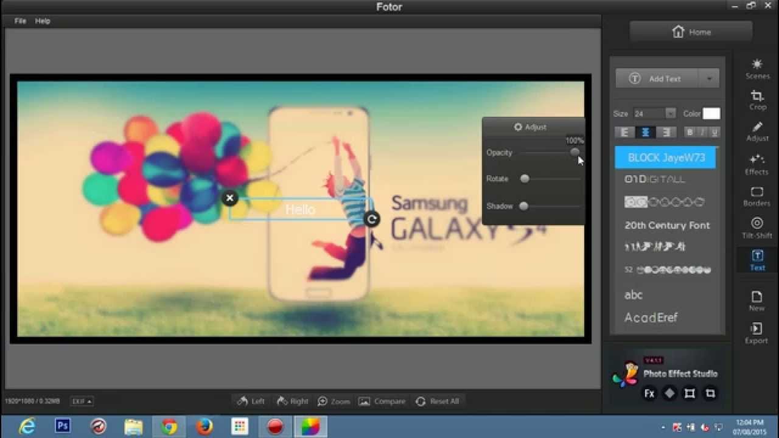Open Google Chrome from the taskbar
This screenshot has height=438, width=779.
point(169,426)
